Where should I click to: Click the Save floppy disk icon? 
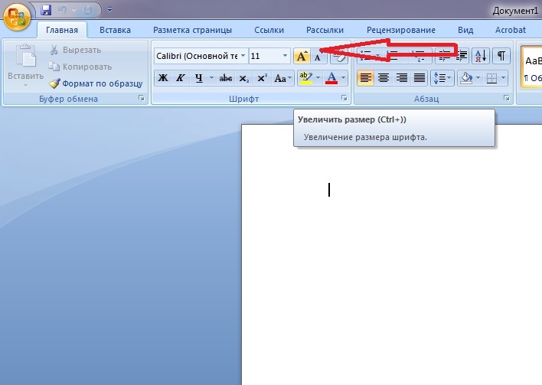(x=46, y=10)
